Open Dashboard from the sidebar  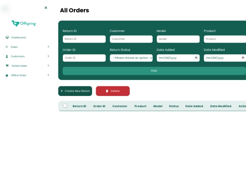point(19,37)
